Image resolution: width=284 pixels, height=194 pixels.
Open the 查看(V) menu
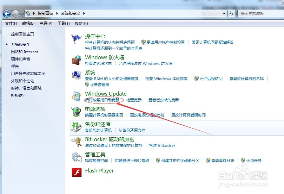(x=46, y=23)
